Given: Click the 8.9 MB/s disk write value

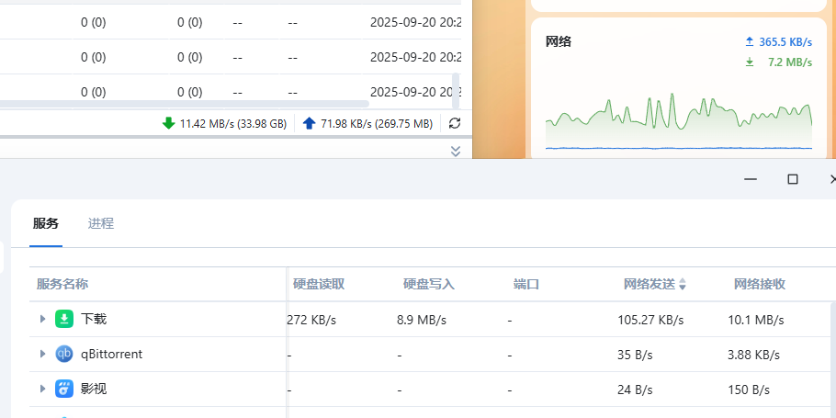Looking at the screenshot, I should [x=421, y=320].
